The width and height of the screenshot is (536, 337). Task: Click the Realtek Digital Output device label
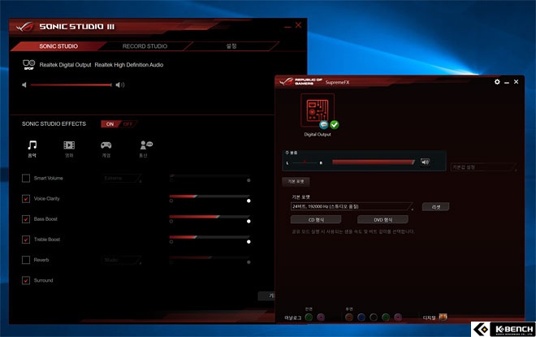pyautogui.click(x=65, y=65)
